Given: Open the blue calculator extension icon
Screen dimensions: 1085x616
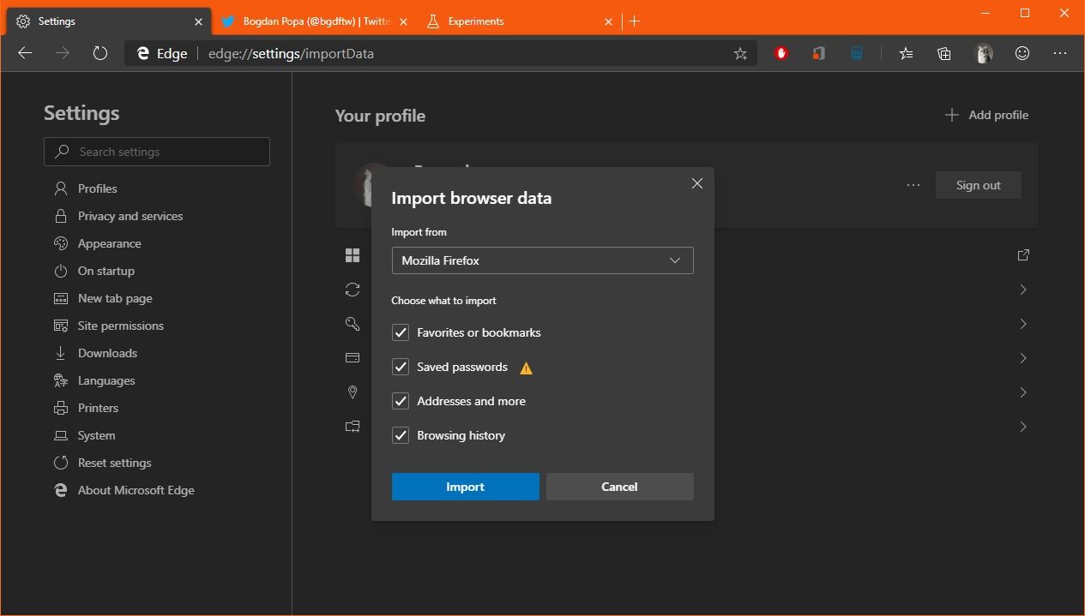Looking at the screenshot, I should click(856, 53).
